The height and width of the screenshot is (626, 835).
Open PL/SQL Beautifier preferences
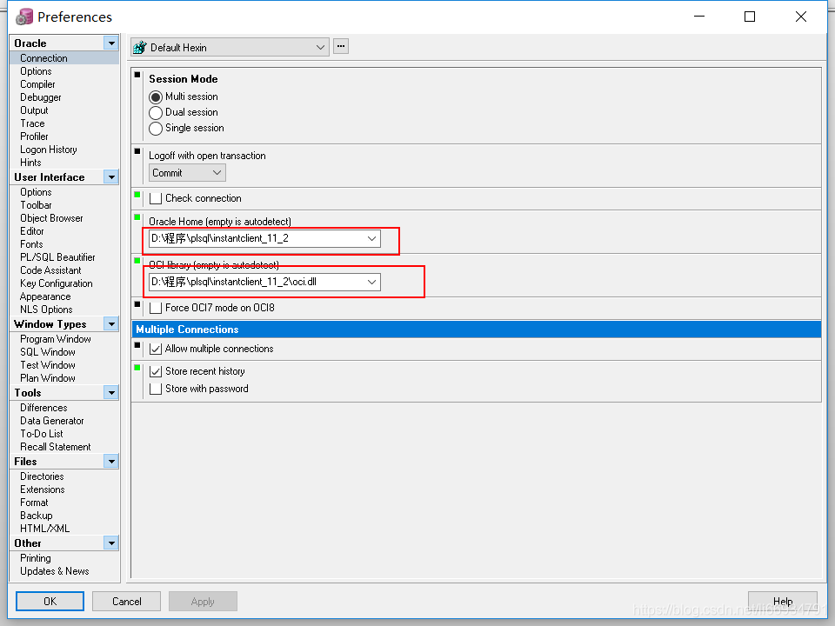[x=57, y=257]
